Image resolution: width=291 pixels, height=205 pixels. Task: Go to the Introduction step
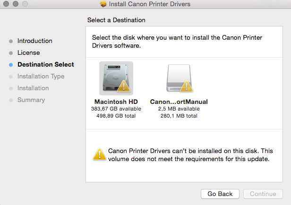pyautogui.click(x=35, y=41)
